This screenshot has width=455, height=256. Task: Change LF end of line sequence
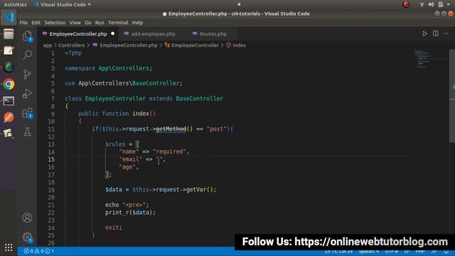(406, 251)
